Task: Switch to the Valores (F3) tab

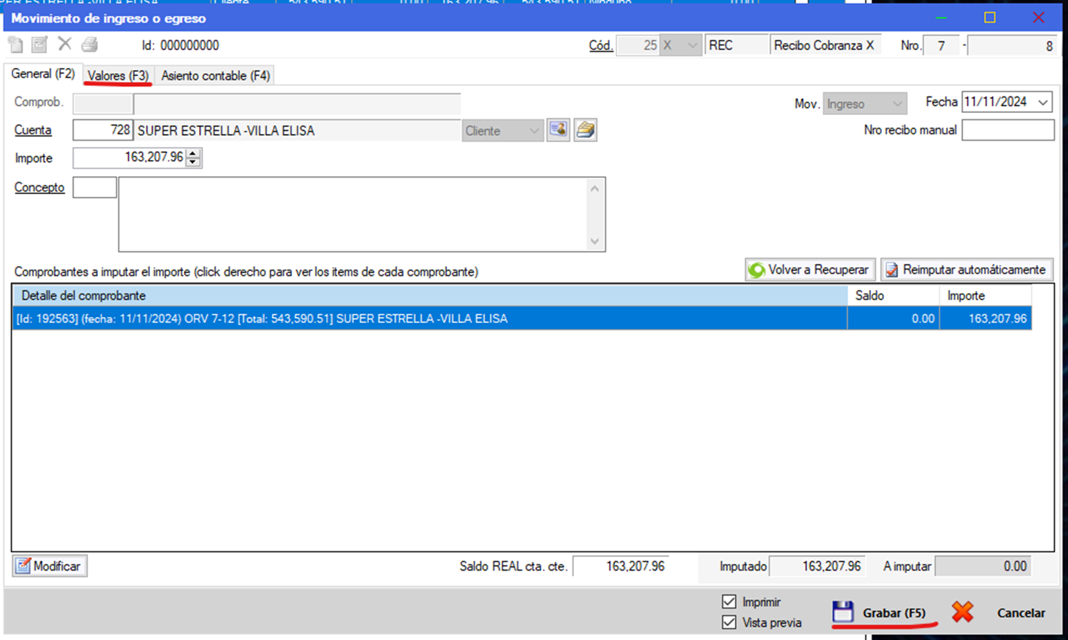Action: [118, 76]
